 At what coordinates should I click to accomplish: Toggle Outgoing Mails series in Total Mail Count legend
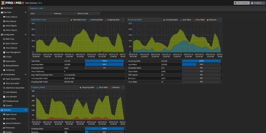pyautogui.click(x=112, y=20)
